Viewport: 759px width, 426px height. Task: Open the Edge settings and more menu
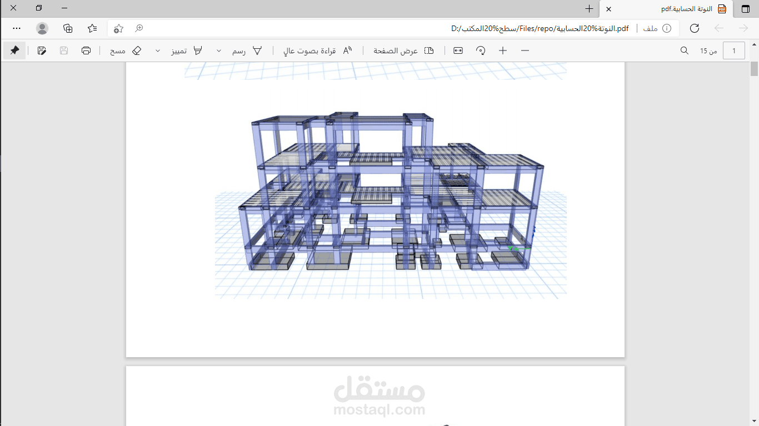17,28
